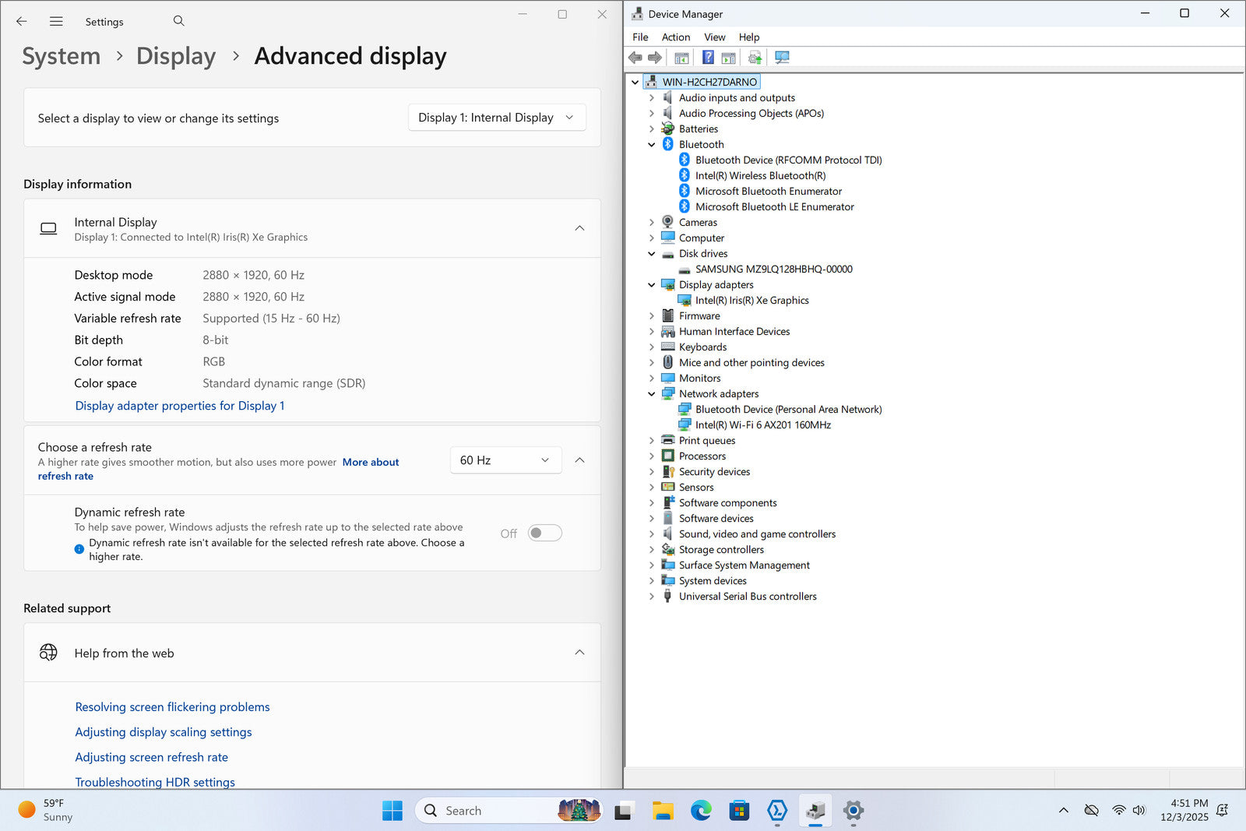Select Intel(R) Iris(R) Xe Graphics device
This screenshot has width=1246, height=831.
click(x=751, y=301)
